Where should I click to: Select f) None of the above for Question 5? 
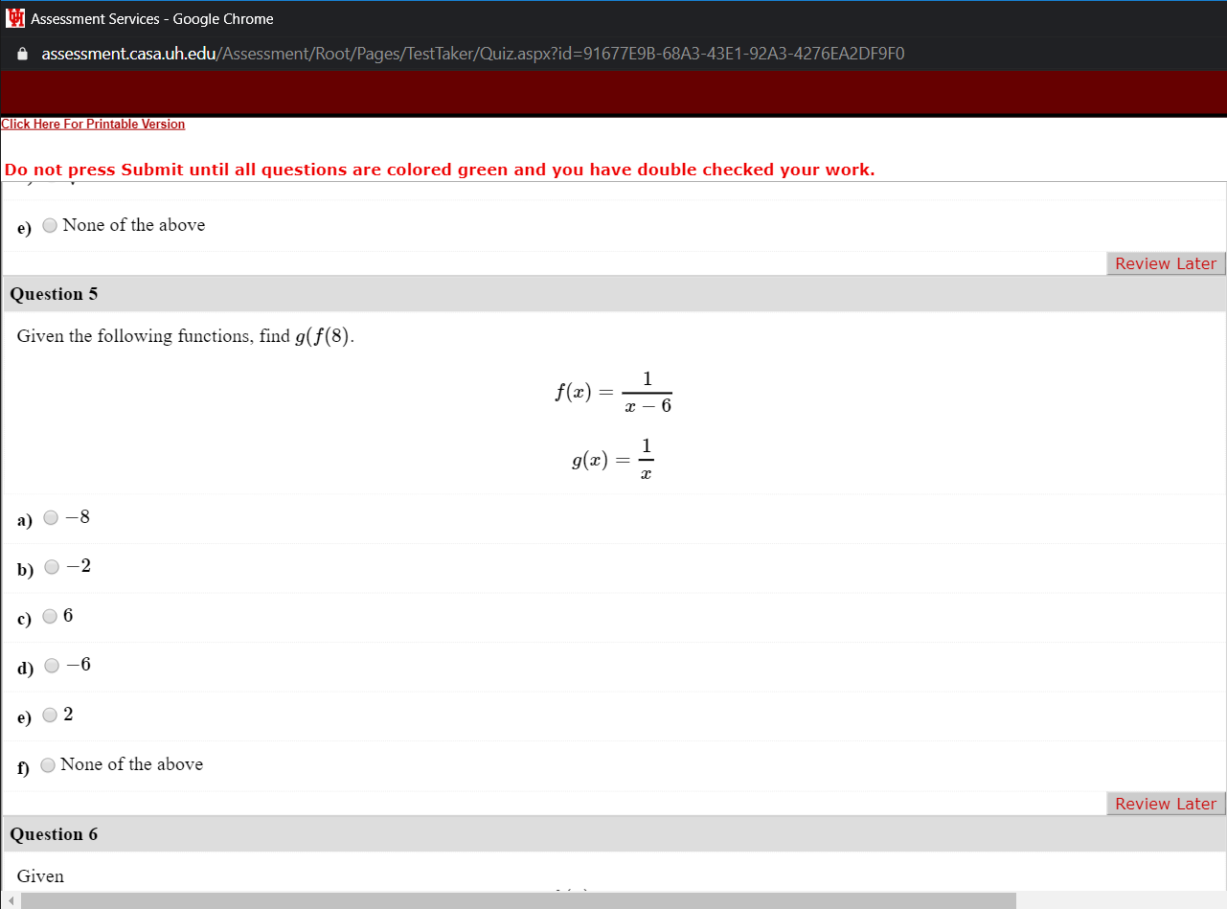pyautogui.click(x=47, y=763)
